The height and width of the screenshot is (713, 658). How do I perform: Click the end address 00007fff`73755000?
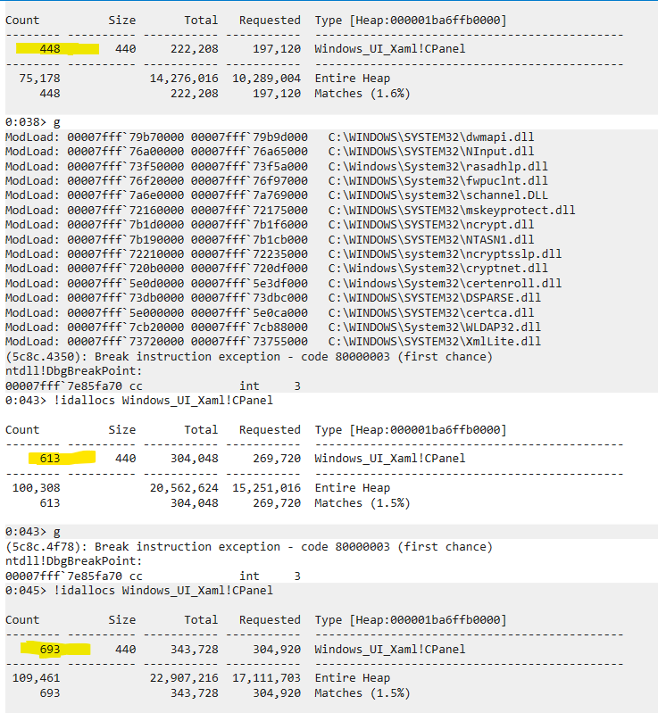tap(249, 342)
